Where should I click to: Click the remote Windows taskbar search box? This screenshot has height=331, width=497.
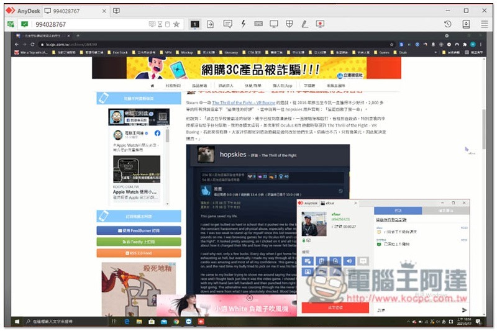[x=66, y=322]
